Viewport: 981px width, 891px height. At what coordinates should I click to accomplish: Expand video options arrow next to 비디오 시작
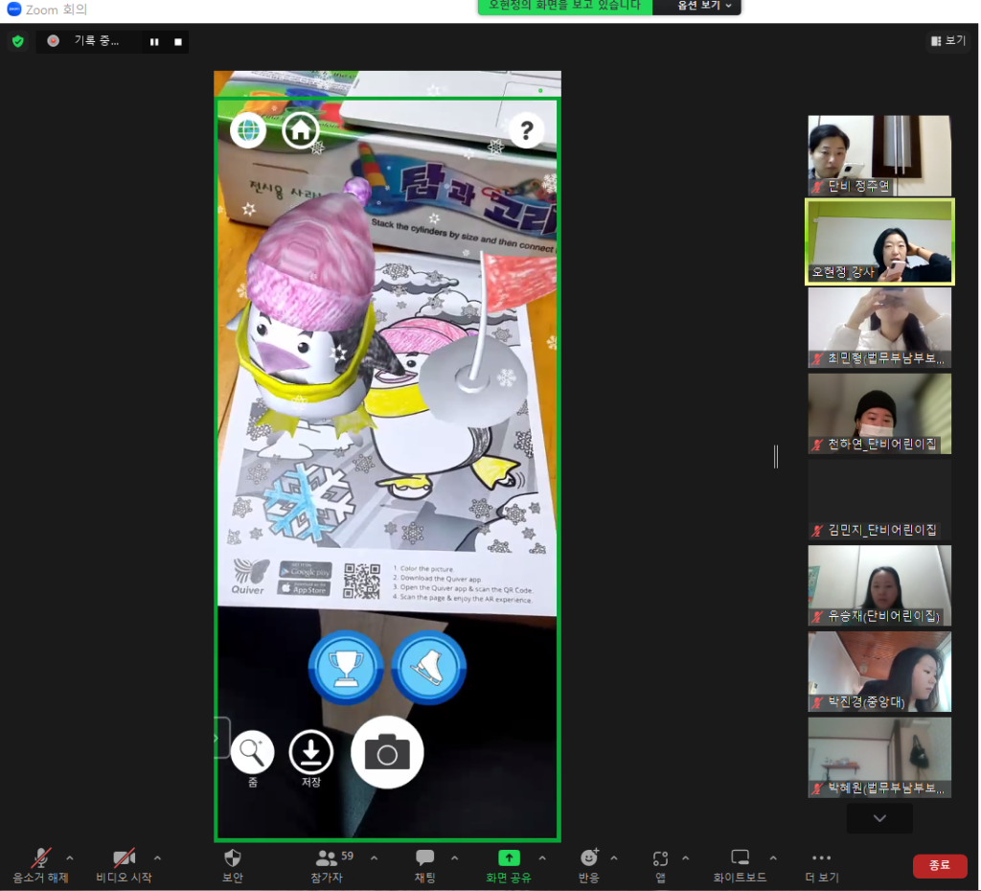pyautogui.click(x=158, y=857)
